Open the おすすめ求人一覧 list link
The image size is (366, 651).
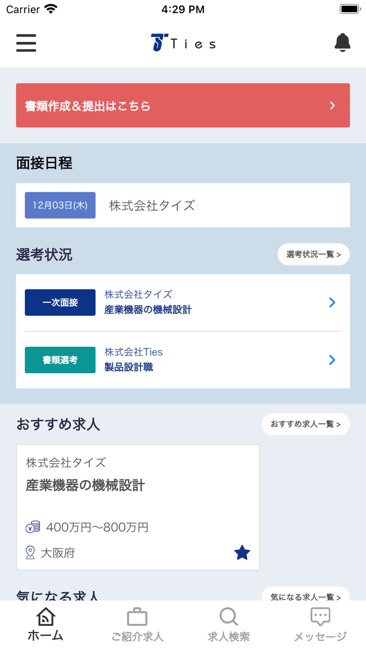pos(305,424)
